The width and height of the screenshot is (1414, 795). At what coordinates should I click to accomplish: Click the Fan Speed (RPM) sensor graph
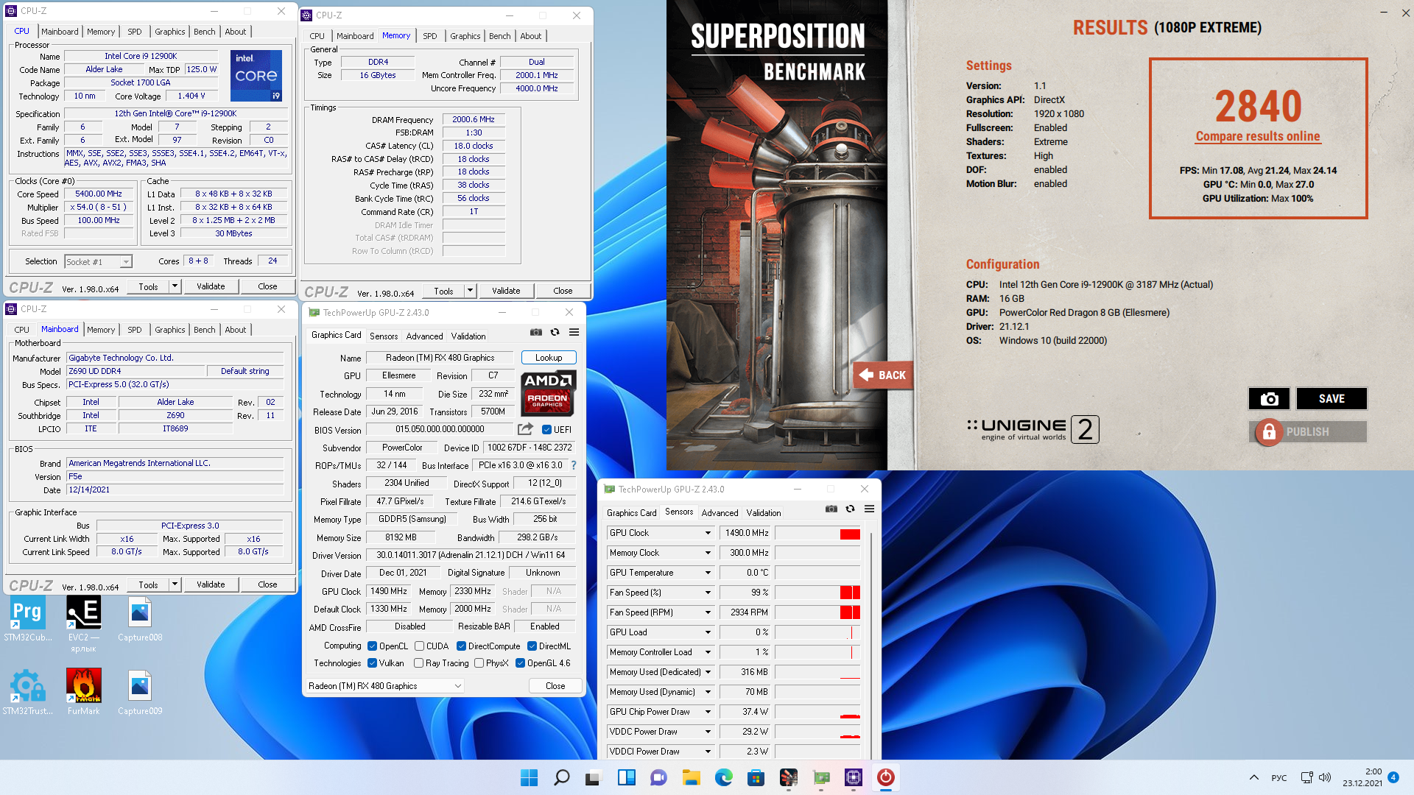817,612
